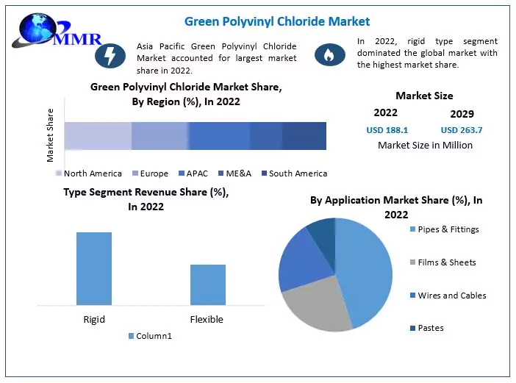Viewport: 516px width, 383px height.
Task: Click the Pastes legend marker
Action: pos(412,328)
